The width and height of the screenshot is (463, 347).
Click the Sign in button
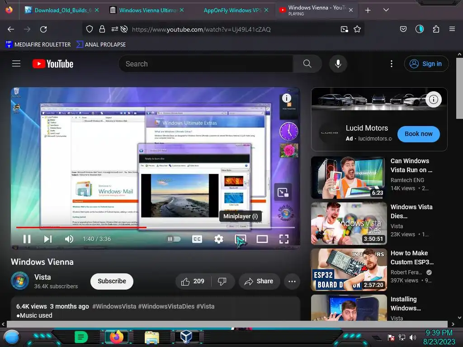426,64
